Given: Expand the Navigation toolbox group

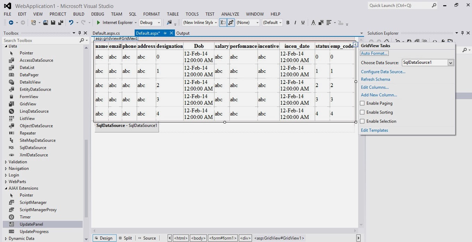Looking at the screenshot, I should 6,168.
